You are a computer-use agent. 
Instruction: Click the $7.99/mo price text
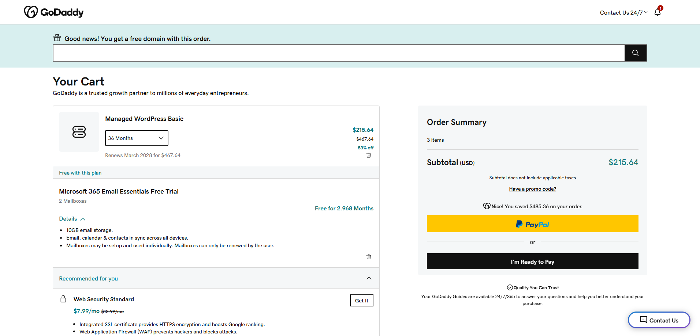86,311
